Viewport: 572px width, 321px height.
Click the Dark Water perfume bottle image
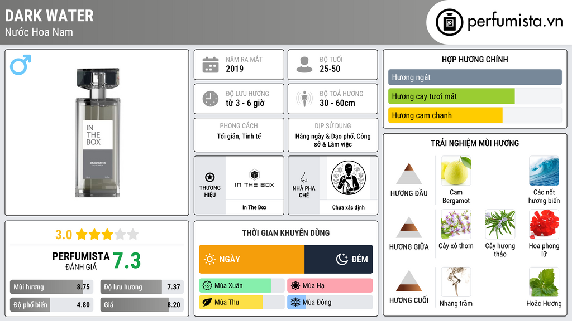tap(98, 133)
